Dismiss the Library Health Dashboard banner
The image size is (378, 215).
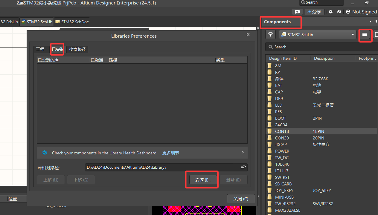243,152
